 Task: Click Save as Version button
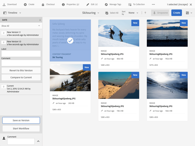click(x=21, y=120)
